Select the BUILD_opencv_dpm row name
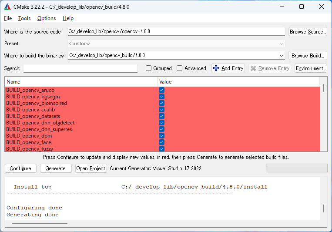Viewport: 332px width, 232px height. click(29, 136)
